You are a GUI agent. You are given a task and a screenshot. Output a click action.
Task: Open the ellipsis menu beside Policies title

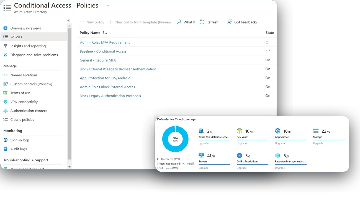(x=107, y=6)
